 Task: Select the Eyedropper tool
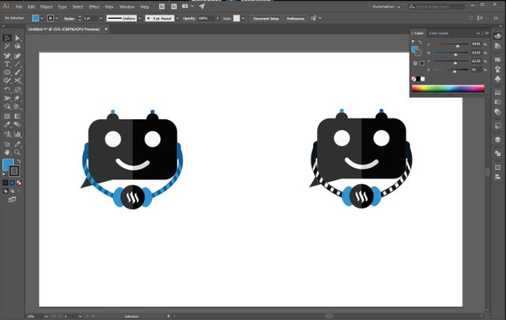click(7, 125)
